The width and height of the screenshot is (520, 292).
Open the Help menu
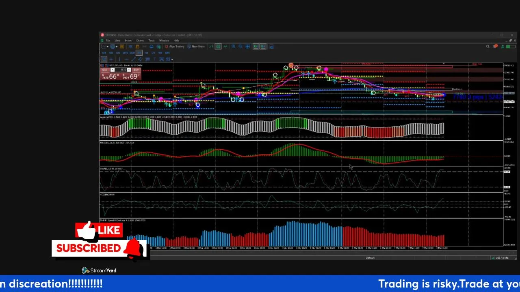176,41
